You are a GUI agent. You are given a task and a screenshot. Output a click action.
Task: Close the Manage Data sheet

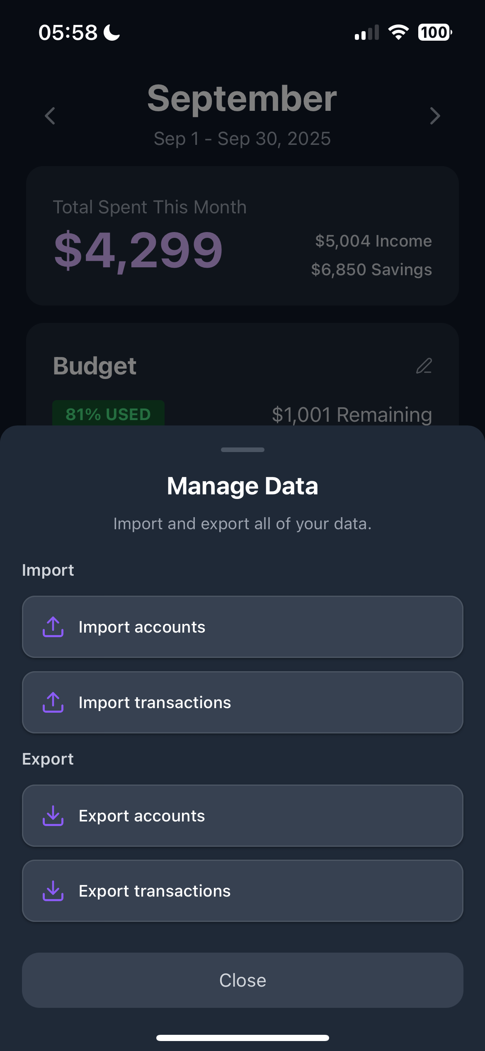coord(243,980)
